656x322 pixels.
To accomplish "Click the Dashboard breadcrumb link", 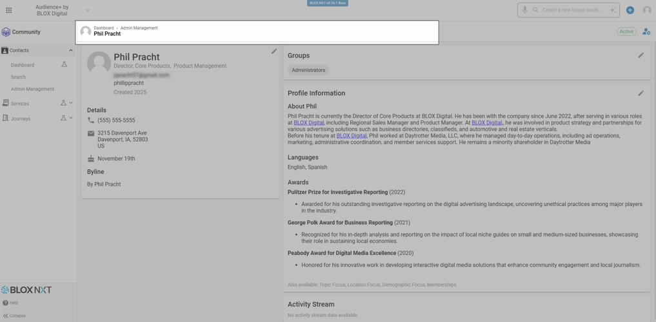I will pyautogui.click(x=104, y=28).
